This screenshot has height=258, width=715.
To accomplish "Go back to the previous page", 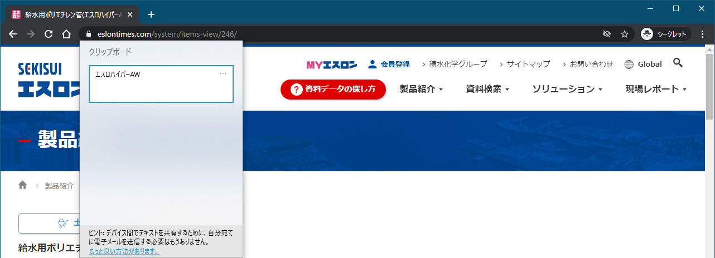I will point(13,34).
